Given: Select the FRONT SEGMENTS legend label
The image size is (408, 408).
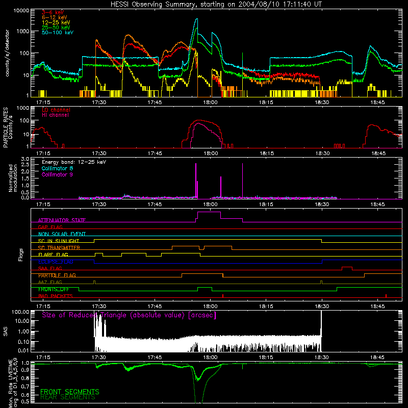Looking at the screenshot, I should point(70,392).
